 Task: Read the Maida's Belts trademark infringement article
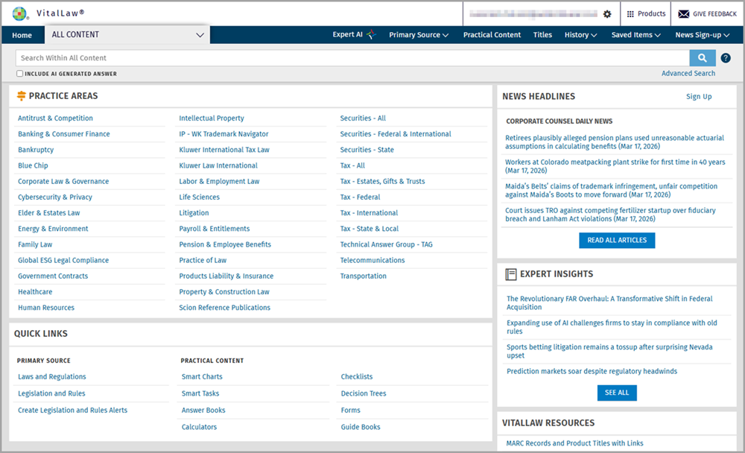click(611, 190)
